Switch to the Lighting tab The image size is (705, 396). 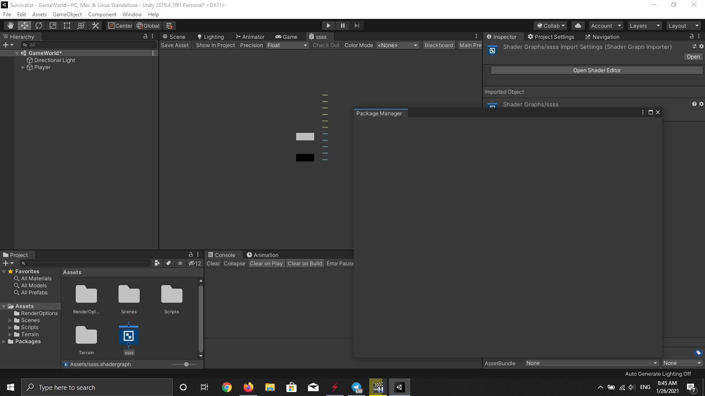coord(210,37)
